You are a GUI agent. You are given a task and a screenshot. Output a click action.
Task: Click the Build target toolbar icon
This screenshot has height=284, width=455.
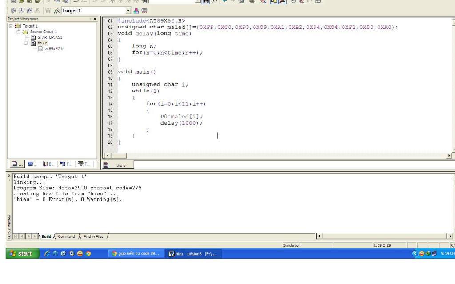[21, 11]
